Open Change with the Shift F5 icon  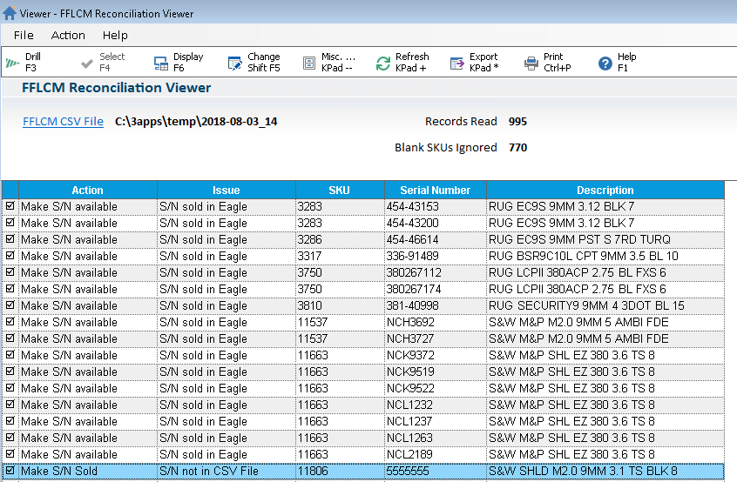click(234, 63)
